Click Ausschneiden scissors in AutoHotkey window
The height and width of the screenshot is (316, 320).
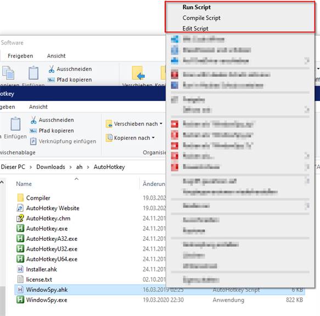pyautogui.click(x=33, y=120)
